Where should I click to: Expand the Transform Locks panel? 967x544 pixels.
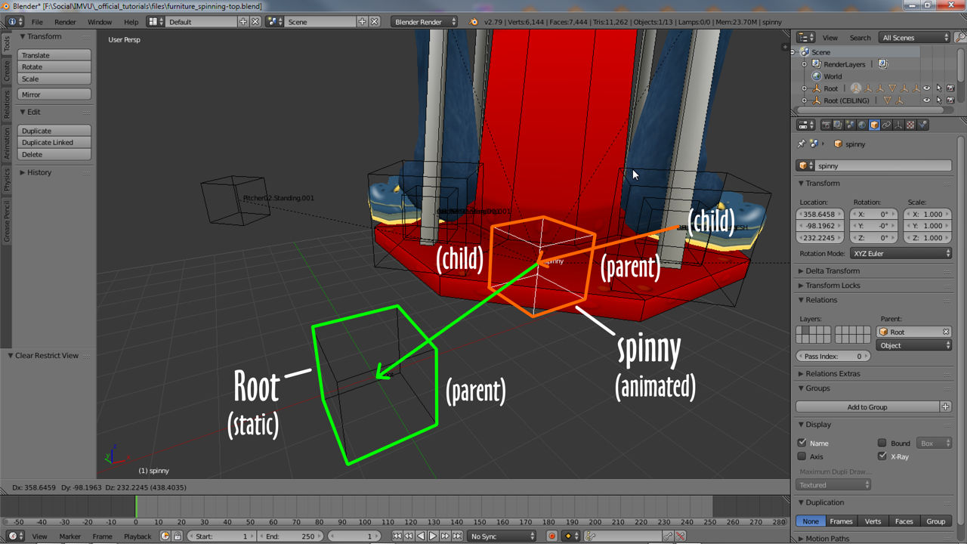pos(833,286)
